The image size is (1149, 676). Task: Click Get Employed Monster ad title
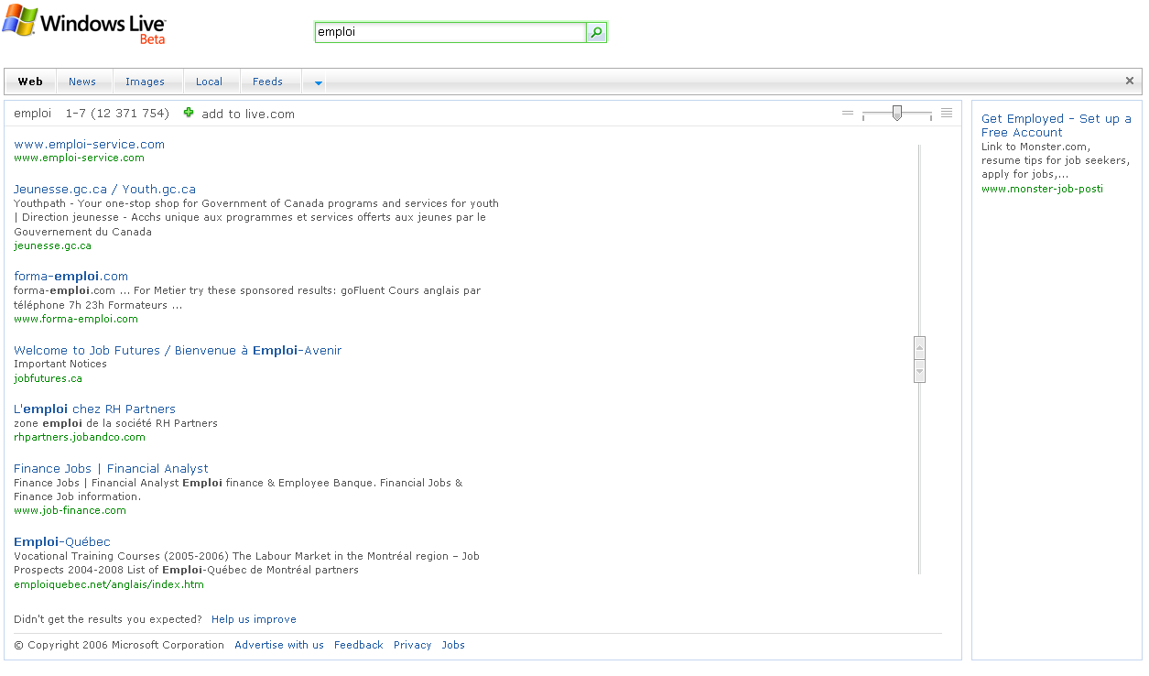(x=1057, y=125)
